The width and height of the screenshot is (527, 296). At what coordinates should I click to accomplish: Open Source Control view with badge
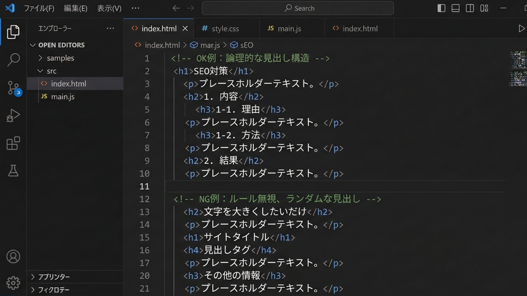coord(13,88)
